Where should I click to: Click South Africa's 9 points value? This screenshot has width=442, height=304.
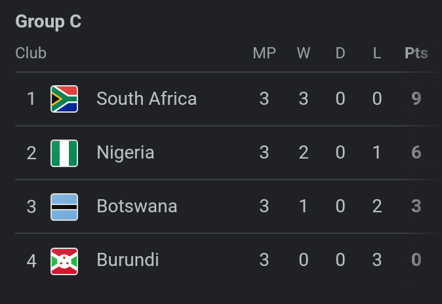coord(416,99)
